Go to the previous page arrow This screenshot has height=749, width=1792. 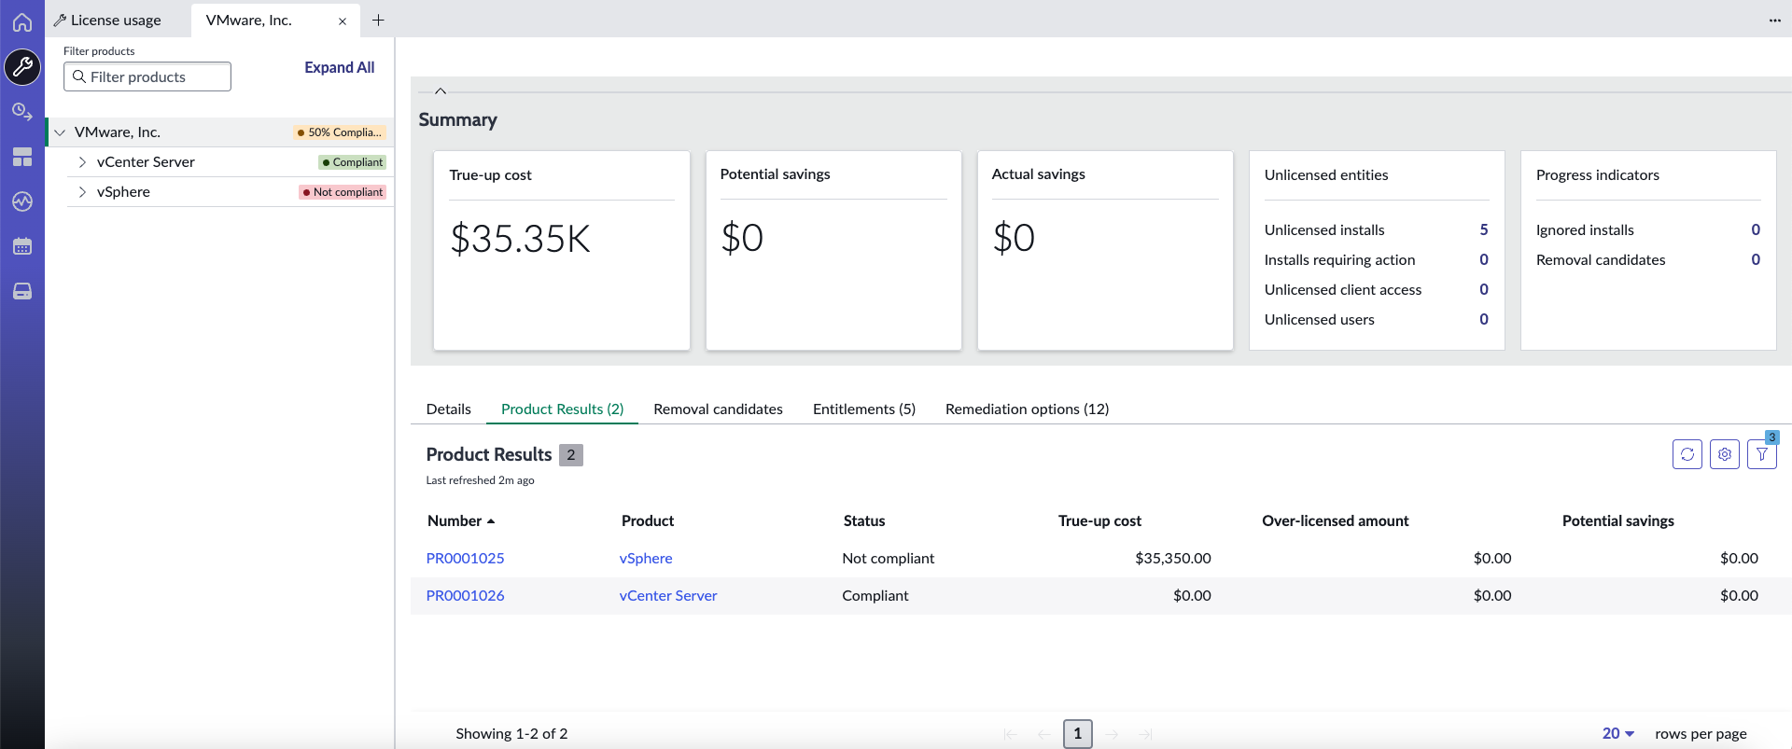coord(1044,734)
